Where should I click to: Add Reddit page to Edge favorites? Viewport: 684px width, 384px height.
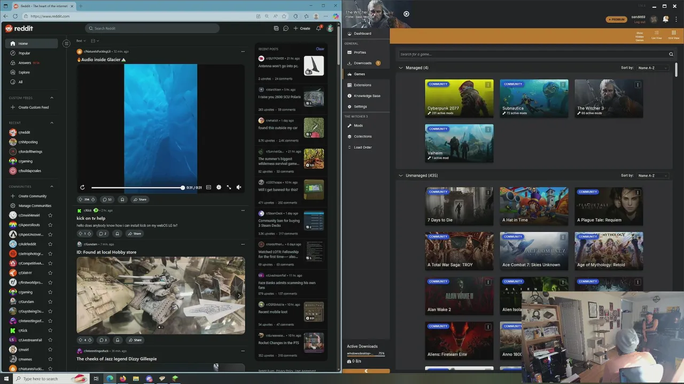pos(284,16)
